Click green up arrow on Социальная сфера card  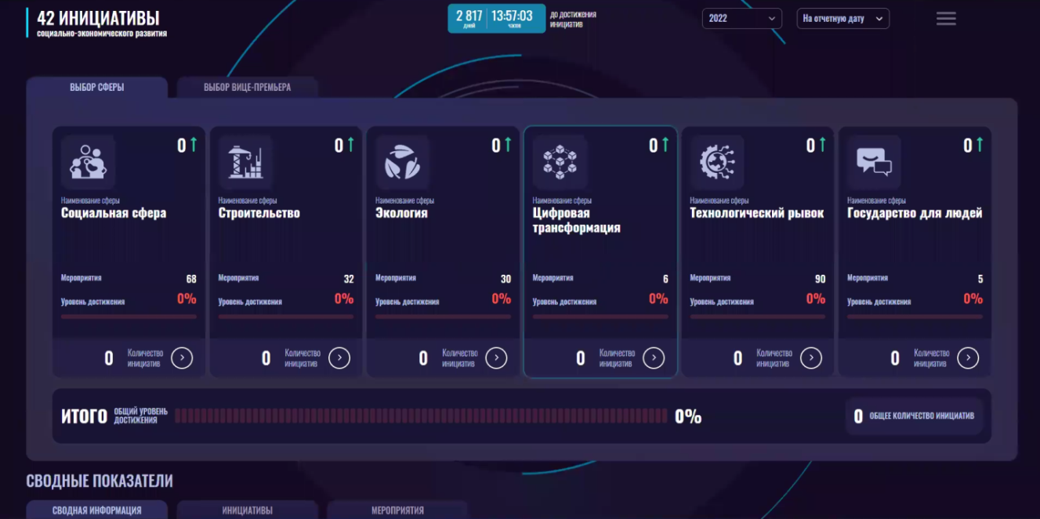[x=194, y=145]
